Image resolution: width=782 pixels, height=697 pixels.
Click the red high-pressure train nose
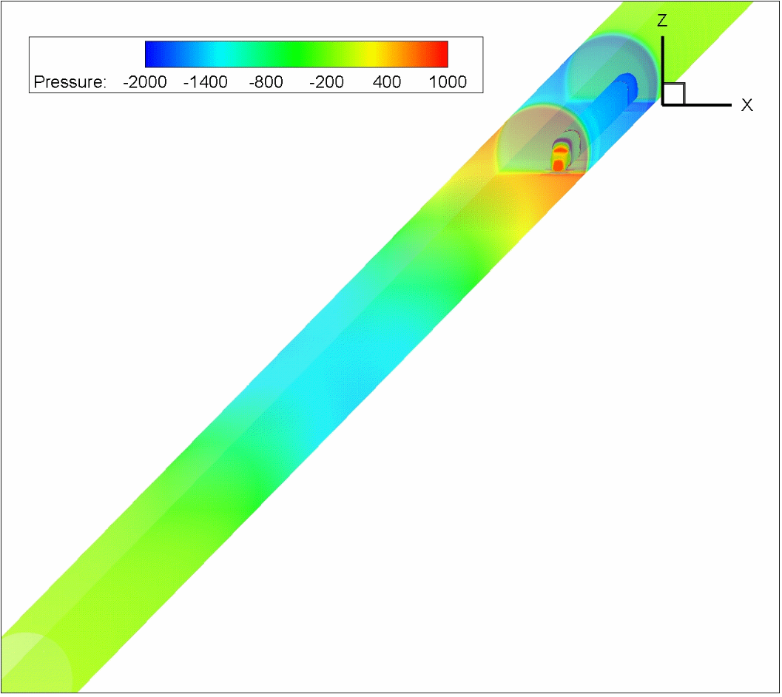(x=561, y=157)
